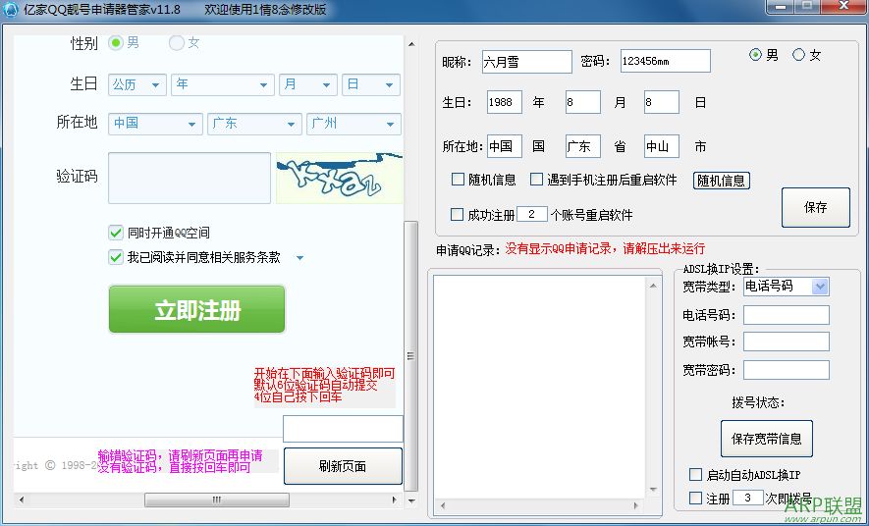This screenshot has height=526, width=869.
Task: Click the 宽带密码 input field
Action: point(786,370)
